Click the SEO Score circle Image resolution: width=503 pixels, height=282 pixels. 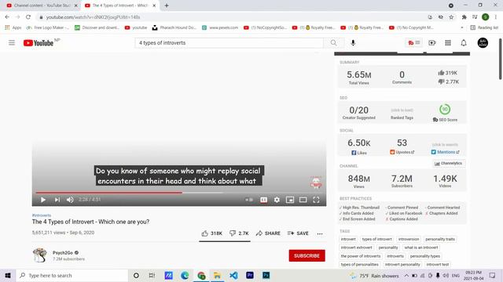445,110
